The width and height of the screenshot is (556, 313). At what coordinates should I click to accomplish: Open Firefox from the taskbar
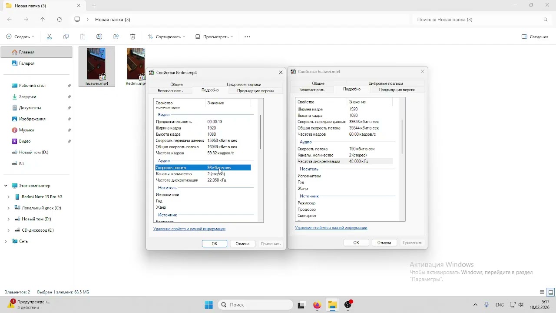tap(317, 305)
